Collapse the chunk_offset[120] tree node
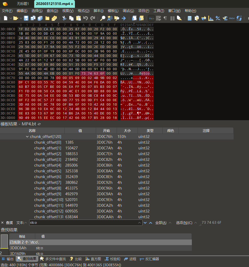Screen dimensions: 249x267 [27, 137]
